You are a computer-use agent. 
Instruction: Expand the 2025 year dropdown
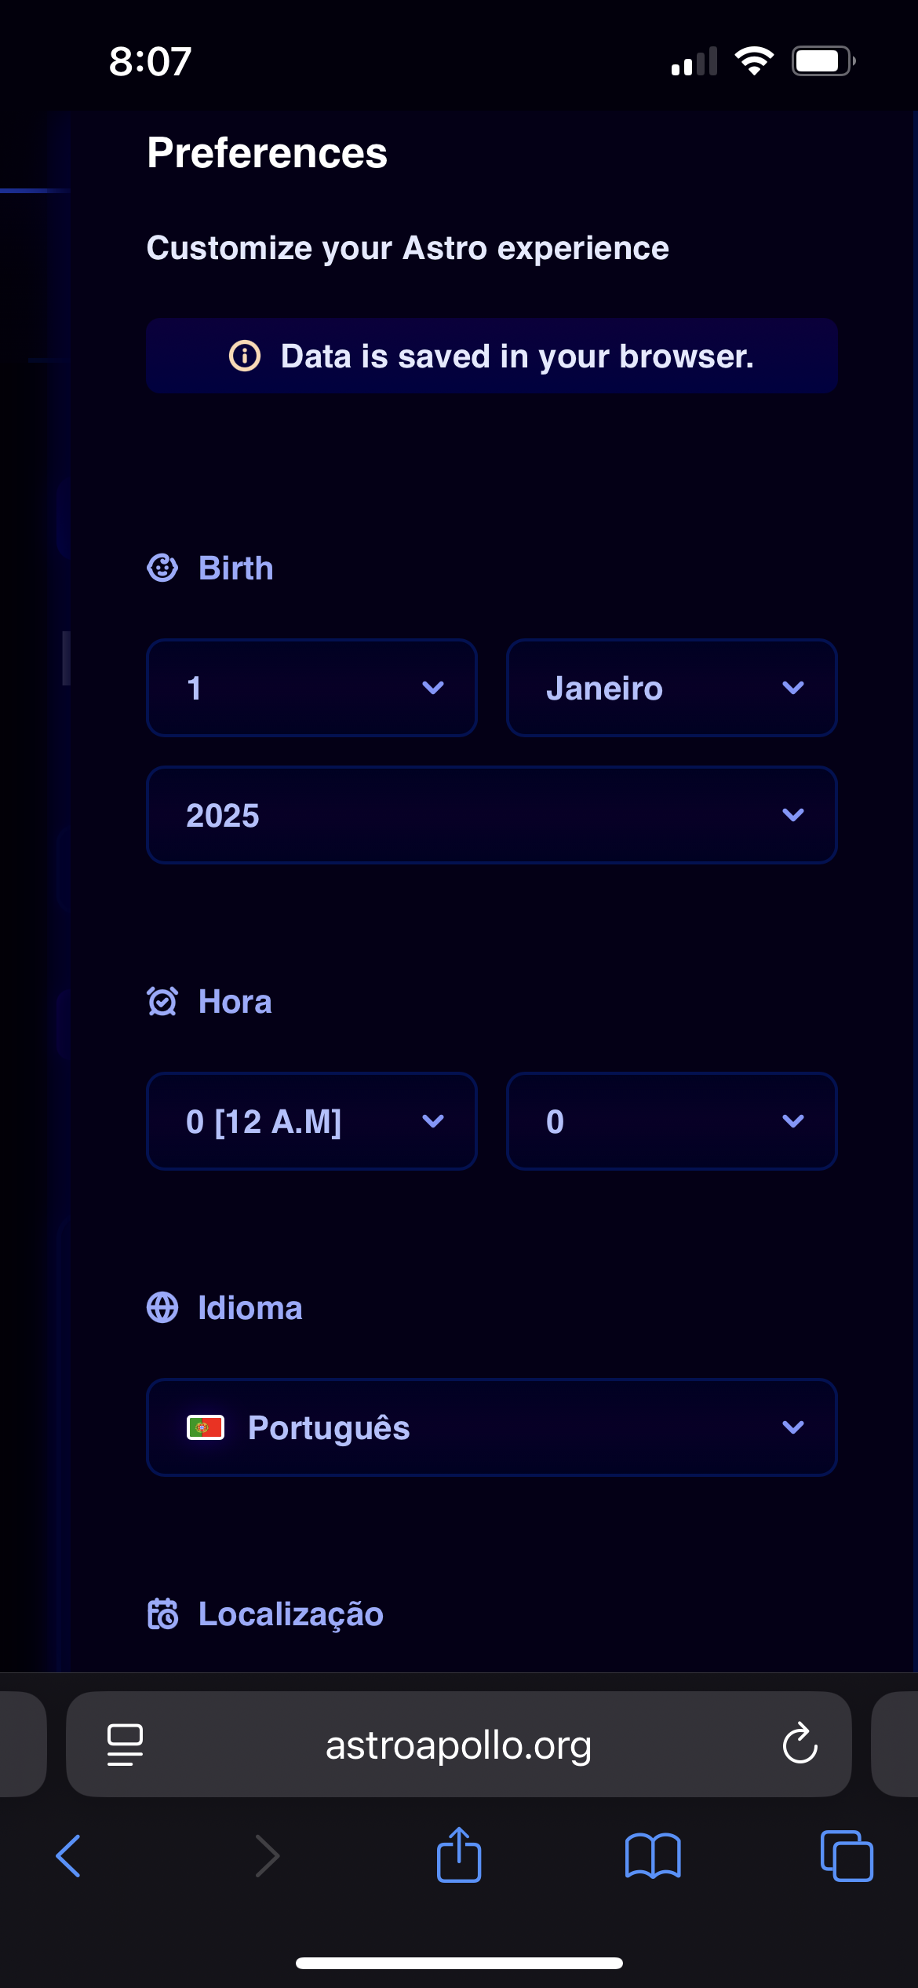coord(492,815)
